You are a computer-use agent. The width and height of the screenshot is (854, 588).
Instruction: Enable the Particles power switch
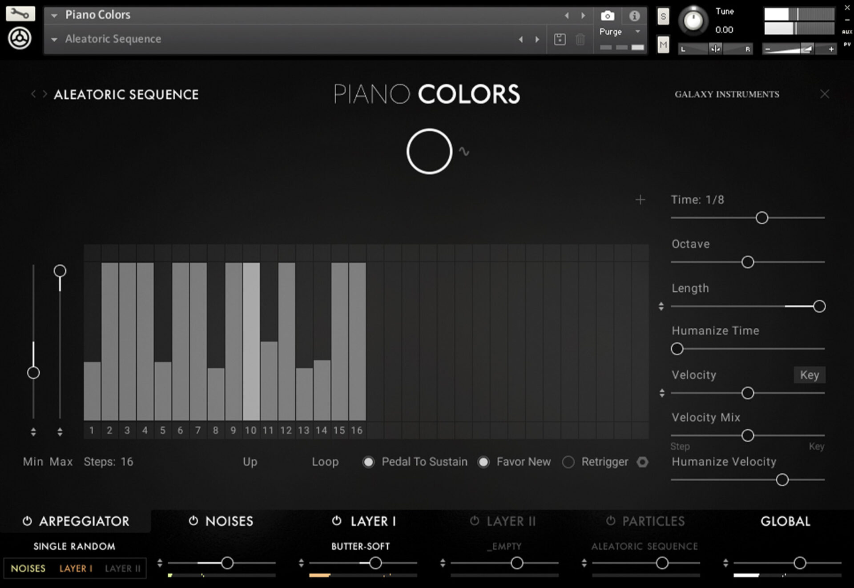pyautogui.click(x=611, y=521)
